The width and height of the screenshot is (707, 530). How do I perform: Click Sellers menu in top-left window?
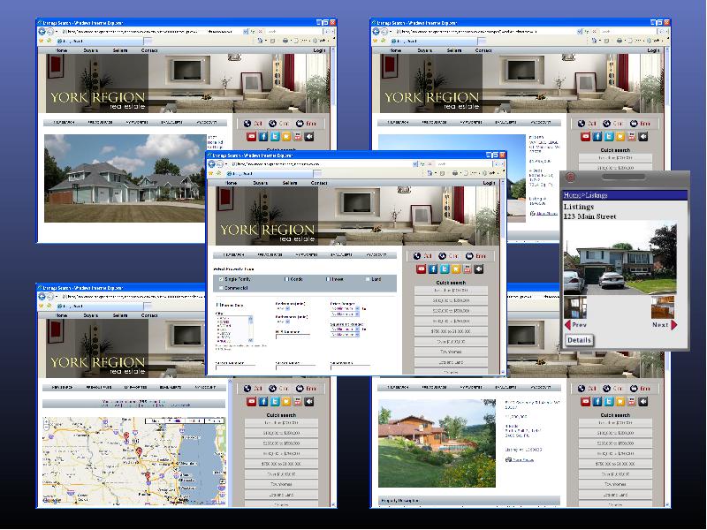120,50
